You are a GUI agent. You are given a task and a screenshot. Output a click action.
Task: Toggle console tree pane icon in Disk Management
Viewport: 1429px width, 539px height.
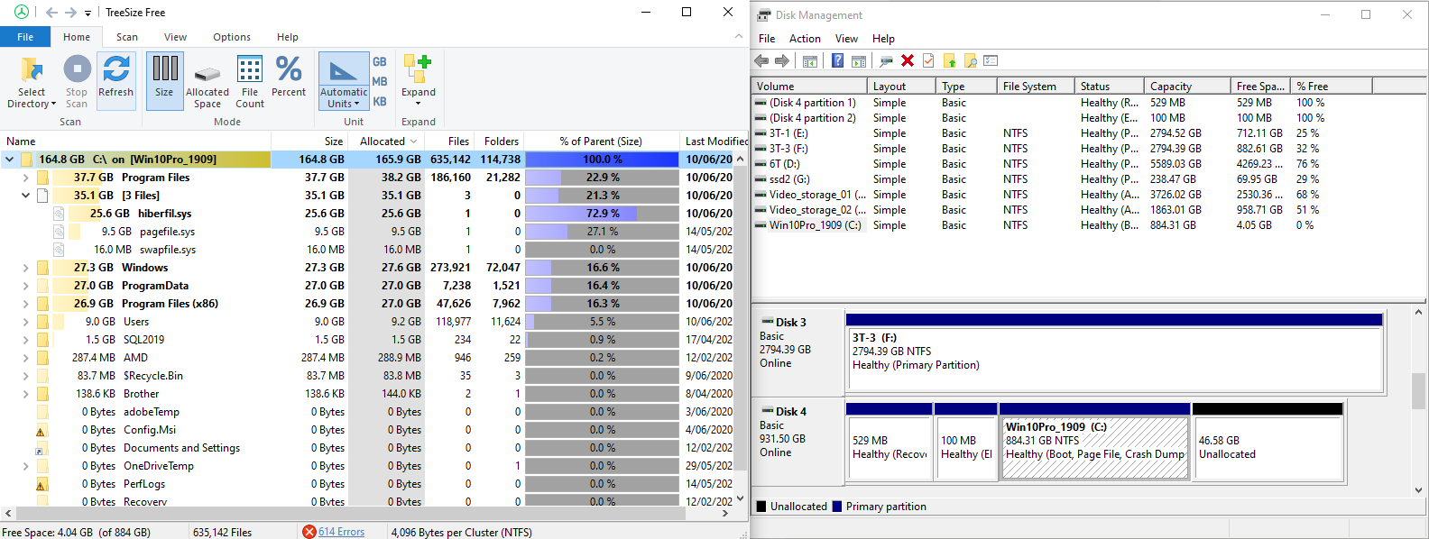coord(810,60)
